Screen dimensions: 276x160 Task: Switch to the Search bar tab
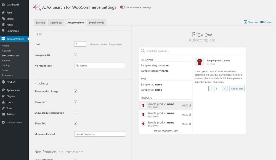tap(56, 23)
